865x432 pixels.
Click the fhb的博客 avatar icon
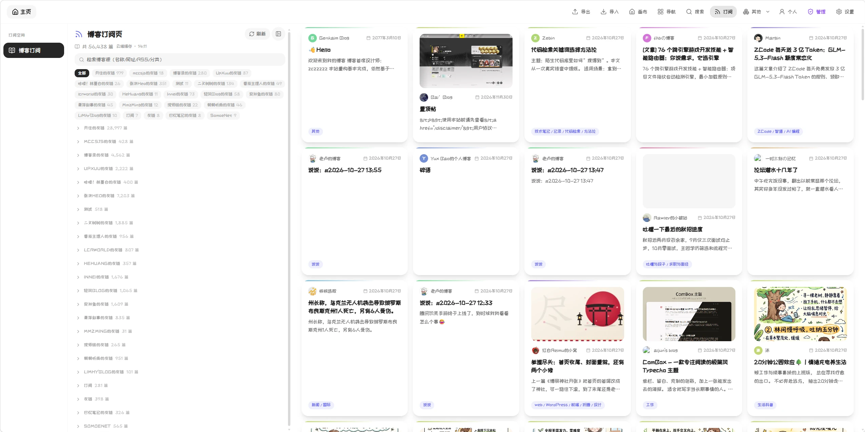pyautogui.click(x=647, y=38)
